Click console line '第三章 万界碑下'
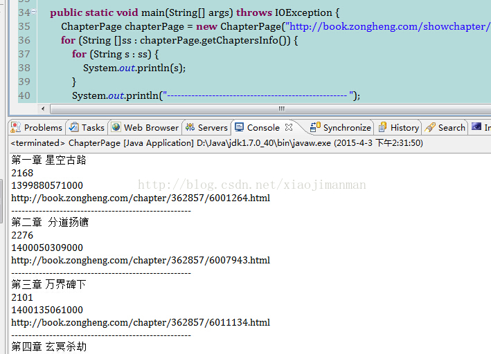 49,284
